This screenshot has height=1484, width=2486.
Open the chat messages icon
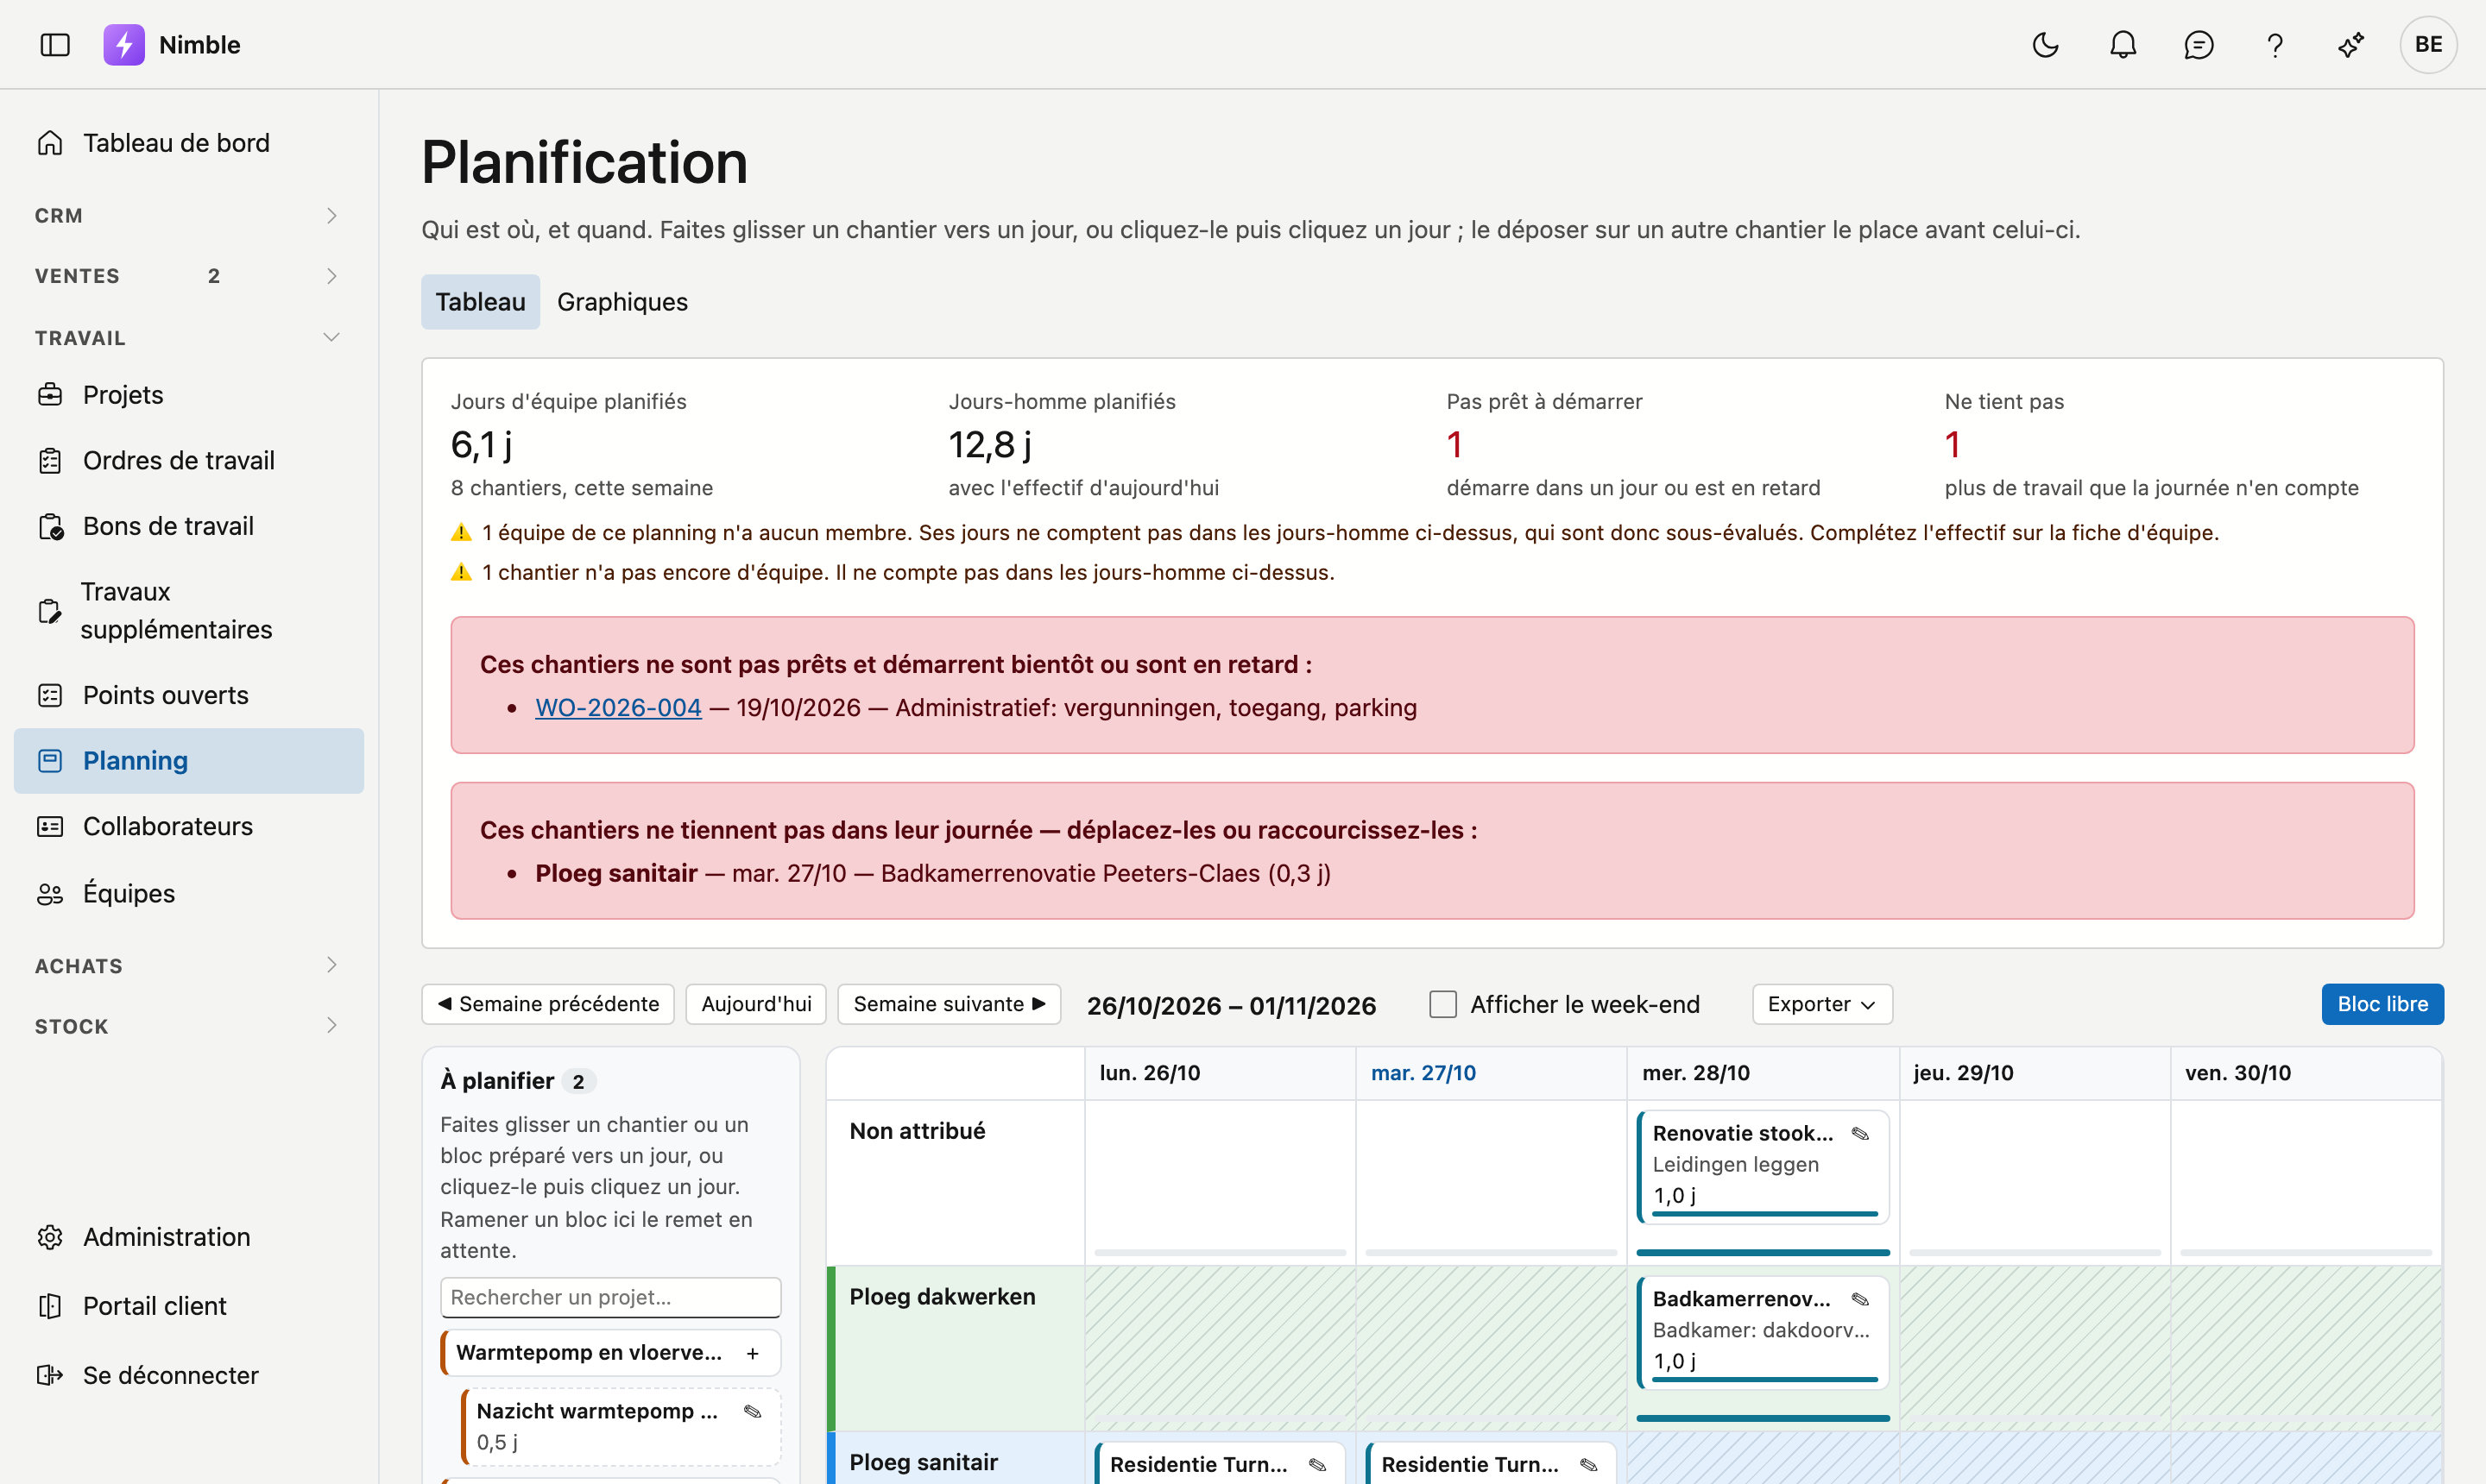point(2199,45)
